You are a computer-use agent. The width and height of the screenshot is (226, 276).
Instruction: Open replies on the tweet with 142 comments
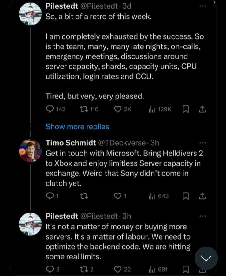(56, 109)
